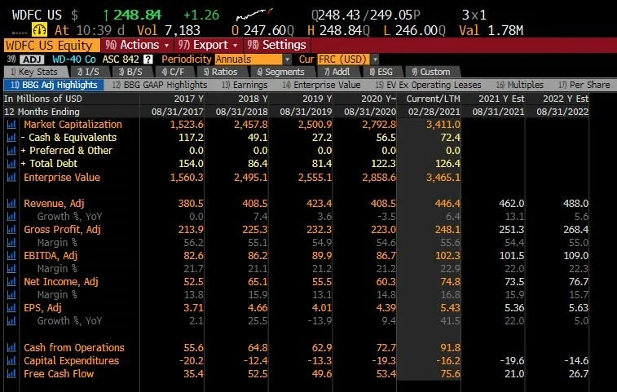Click Total Debt 2020 value 122.3

383,163
